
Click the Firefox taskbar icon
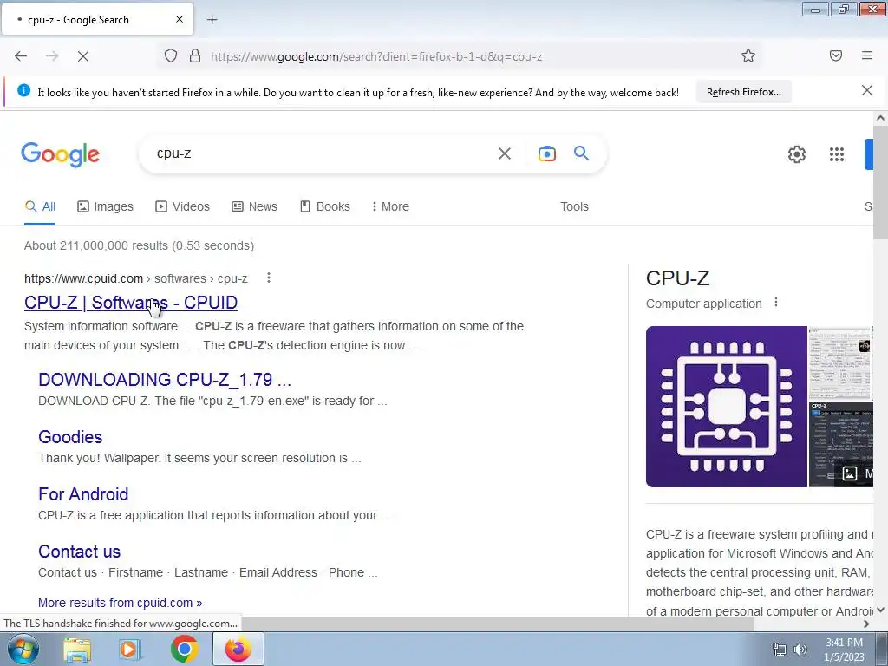238,649
